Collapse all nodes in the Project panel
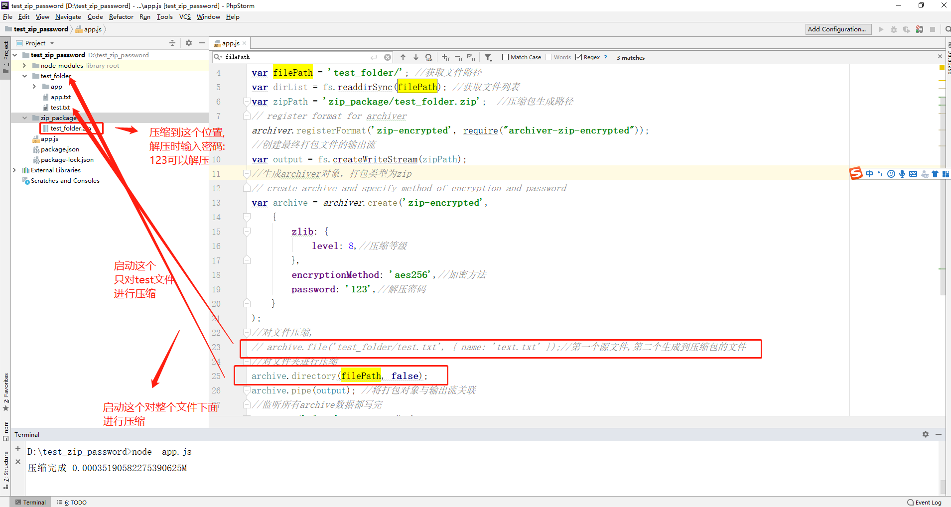 [x=172, y=43]
